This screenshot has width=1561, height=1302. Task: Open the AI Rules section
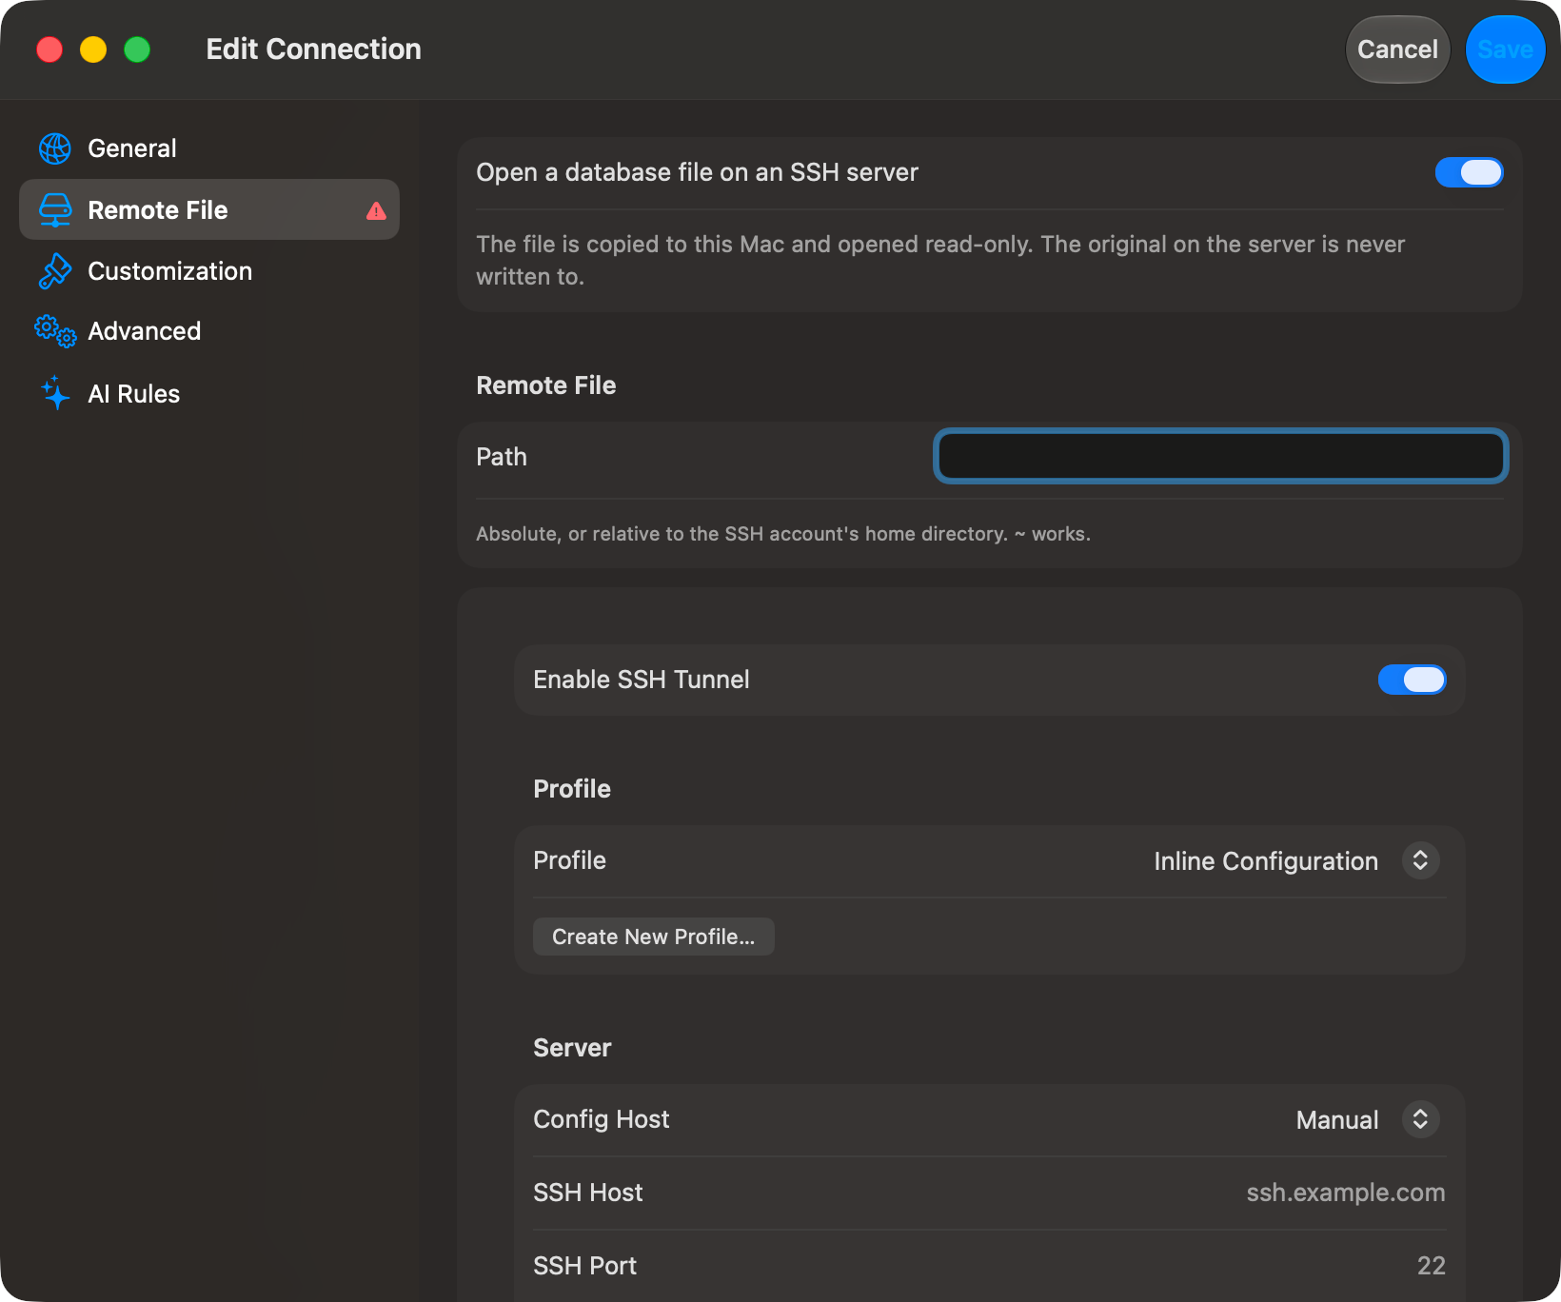[x=209, y=393]
